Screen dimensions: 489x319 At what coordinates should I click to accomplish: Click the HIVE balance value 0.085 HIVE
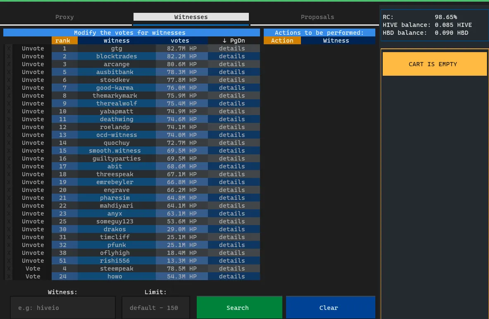click(x=453, y=25)
